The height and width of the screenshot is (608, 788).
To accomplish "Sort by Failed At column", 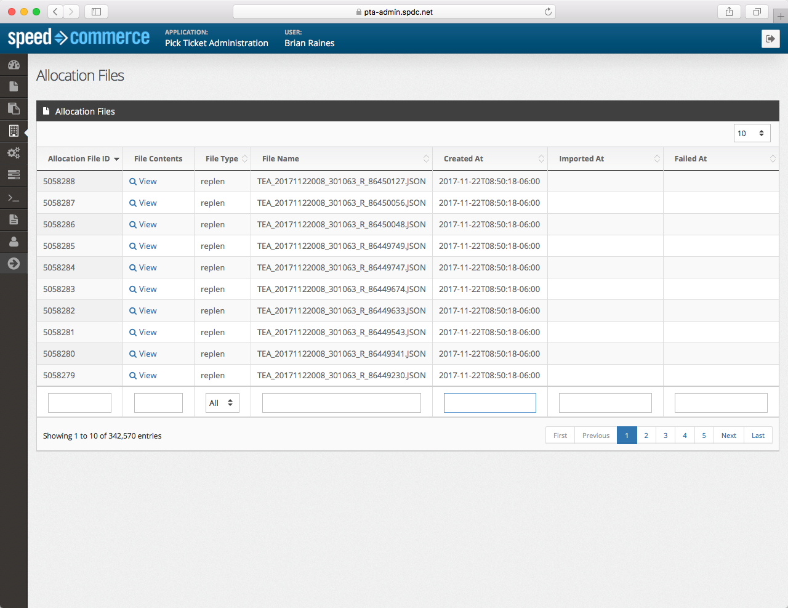I will coord(721,158).
